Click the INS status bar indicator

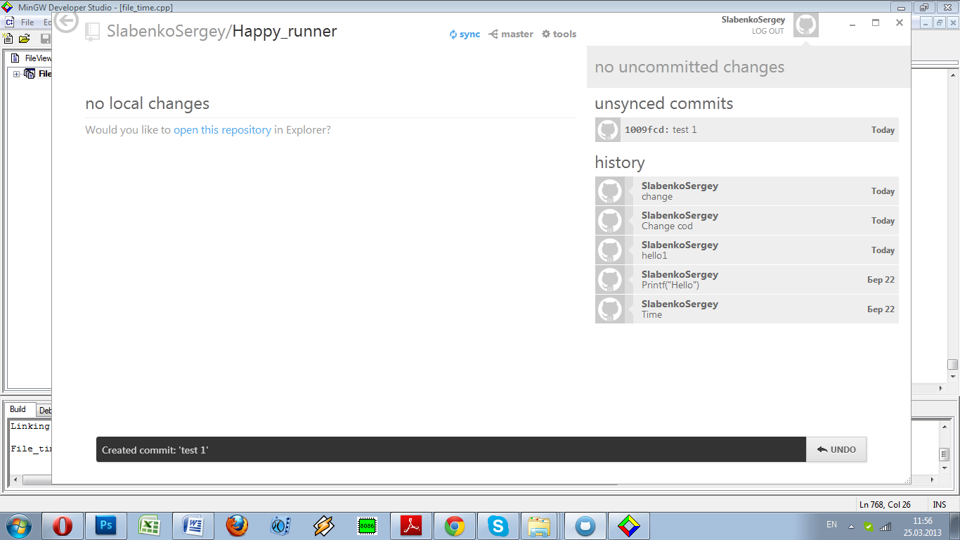pyautogui.click(x=940, y=504)
